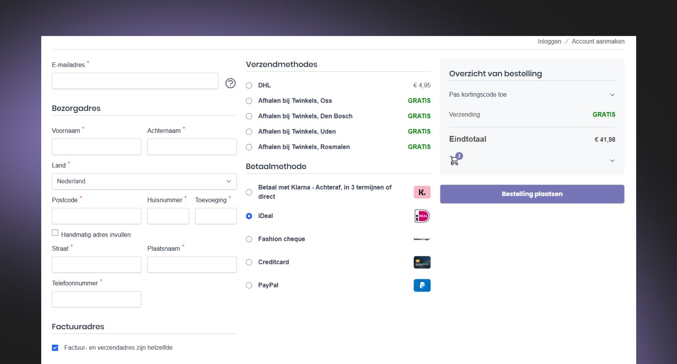Choose Afhalen bij Twinkels, Uden
The image size is (677, 364).
pyautogui.click(x=249, y=131)
